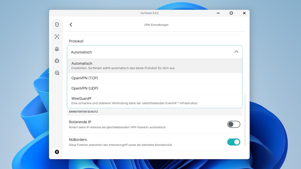Disable the NoBorders toggle

click(234, 142)
